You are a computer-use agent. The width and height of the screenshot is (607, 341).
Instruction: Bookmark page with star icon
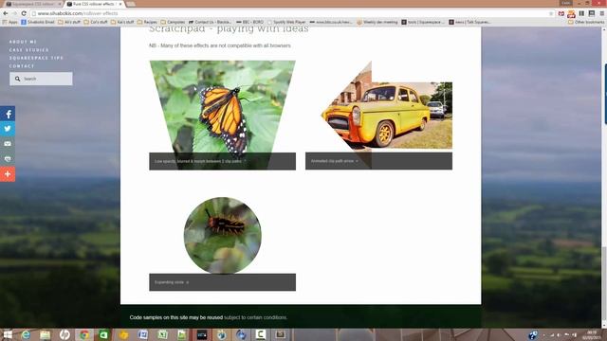point(551,13)
